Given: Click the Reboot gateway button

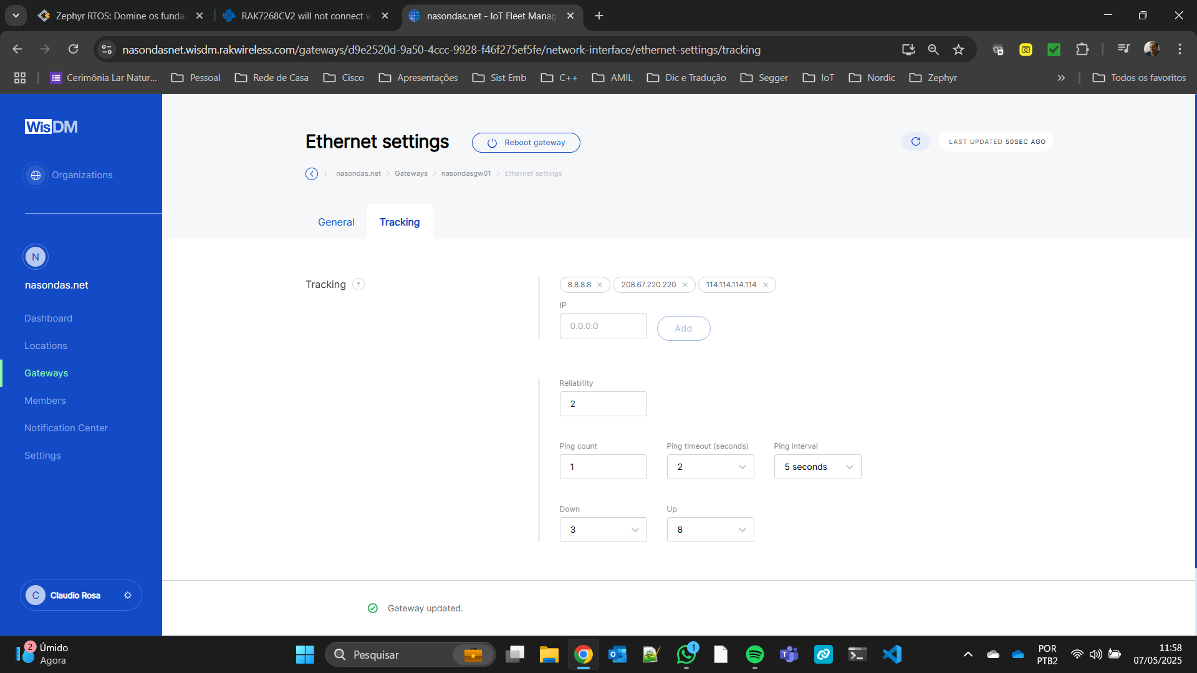Looking at the screenshot, I should [x=526, y=143].
